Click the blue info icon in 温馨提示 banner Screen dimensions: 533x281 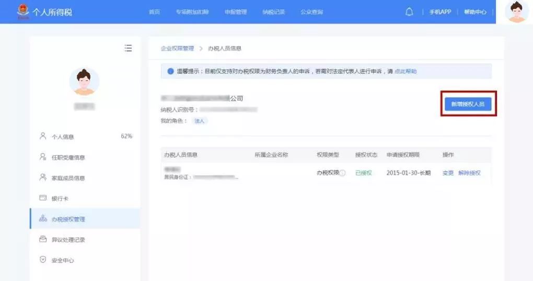pos(170,72)
